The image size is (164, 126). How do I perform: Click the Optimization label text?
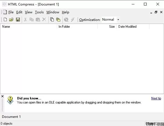(x=90, y=20)
